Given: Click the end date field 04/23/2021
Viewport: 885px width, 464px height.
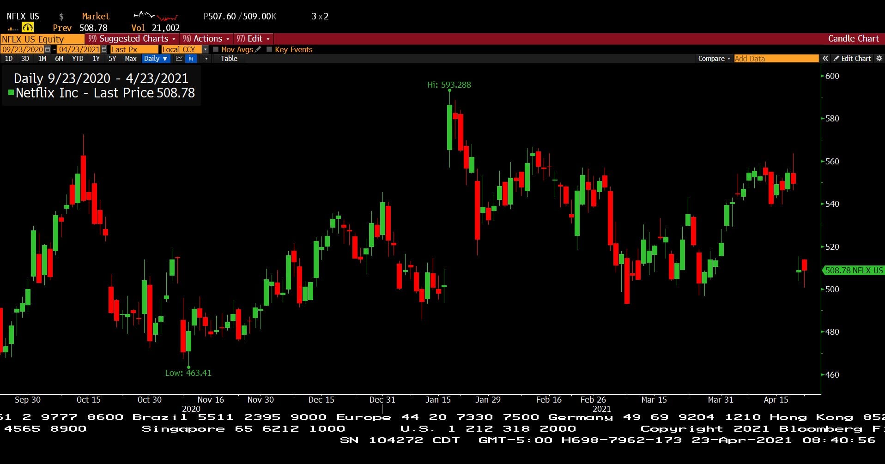Looking at the screenshot, I should pos(79,49).
